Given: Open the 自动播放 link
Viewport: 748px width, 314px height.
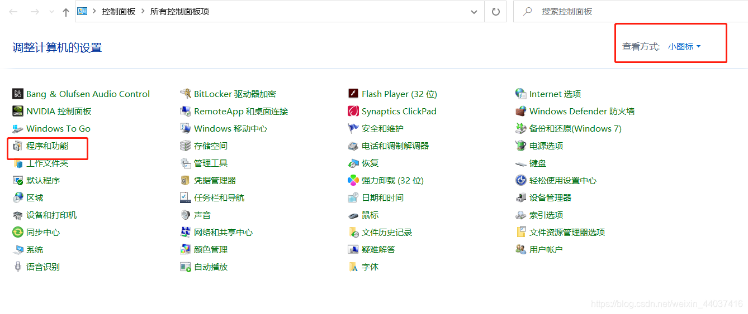Looking at the screenshot, I should click(x=211, y=267).
